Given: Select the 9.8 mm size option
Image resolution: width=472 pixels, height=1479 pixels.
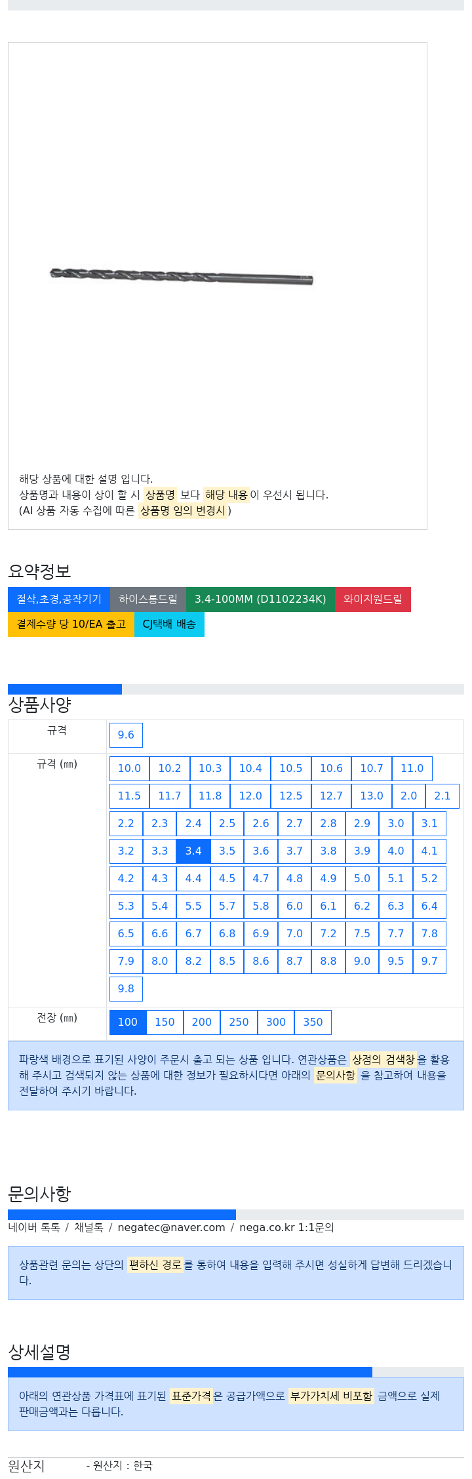Looking at the screenshot, I should pyautogui.click(x=126, y=989).
